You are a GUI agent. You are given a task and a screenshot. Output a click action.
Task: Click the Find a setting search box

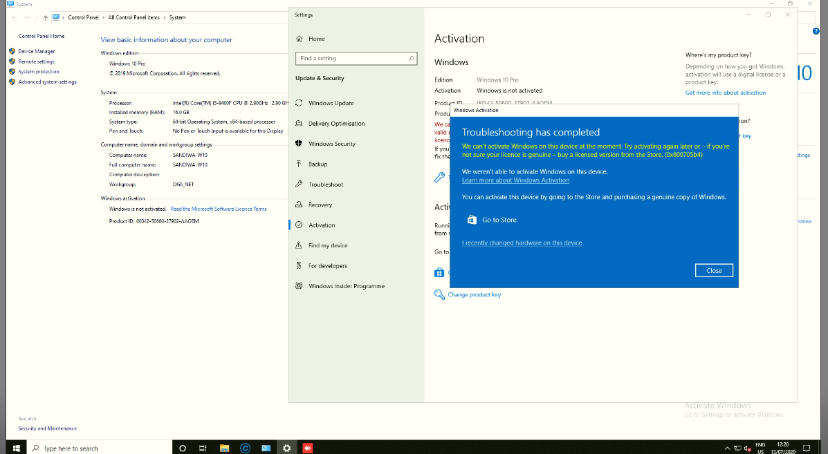(x=356, y=59)
